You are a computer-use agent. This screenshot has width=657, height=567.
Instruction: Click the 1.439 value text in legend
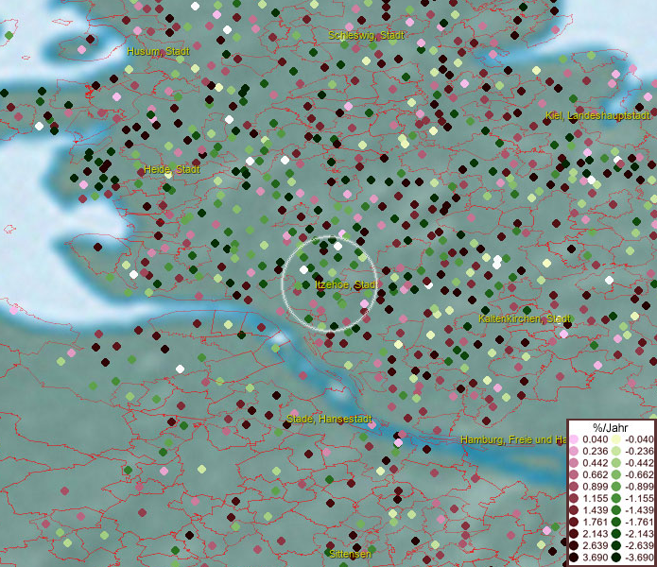[x=595, y=510]
